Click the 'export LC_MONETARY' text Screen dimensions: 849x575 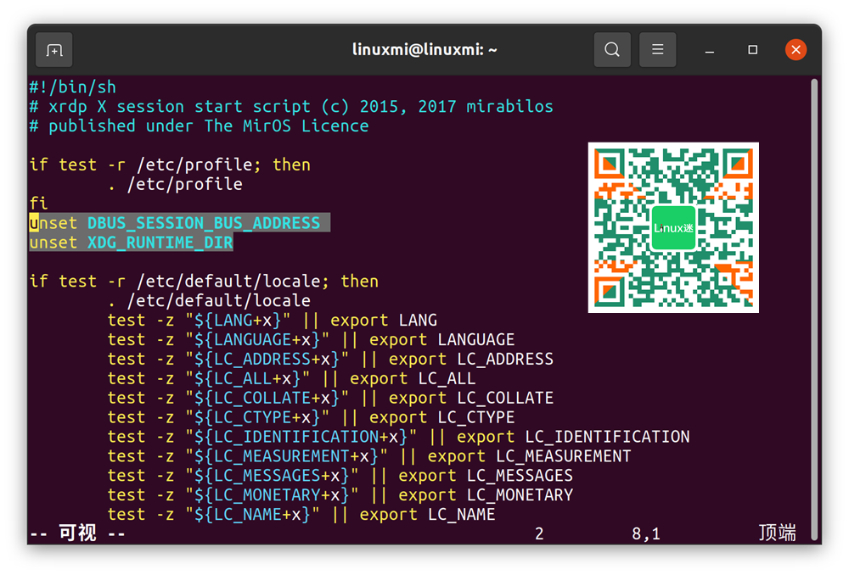pyautogui.click(x=486, y=495)
